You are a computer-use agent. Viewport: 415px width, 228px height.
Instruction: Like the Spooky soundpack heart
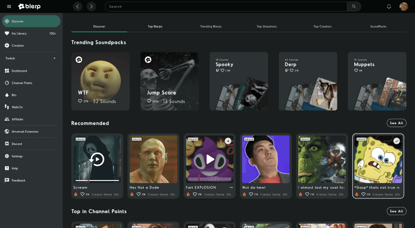[x=222, y=70]
